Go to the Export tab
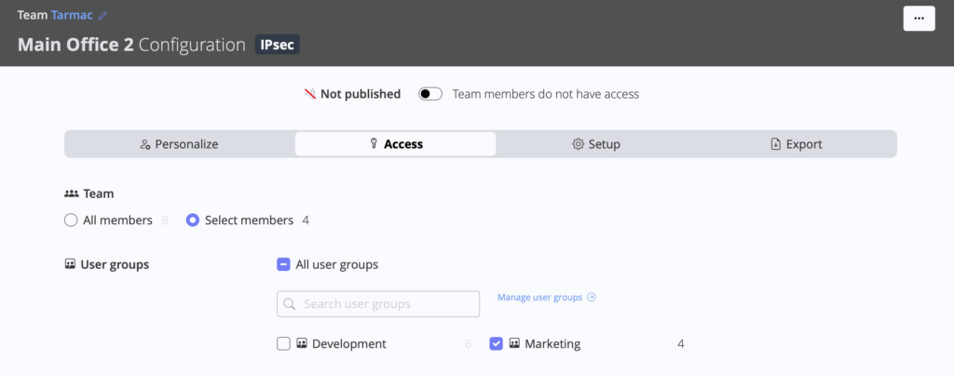This screenshot has height=375, width=954. click(x=797, y=144)
